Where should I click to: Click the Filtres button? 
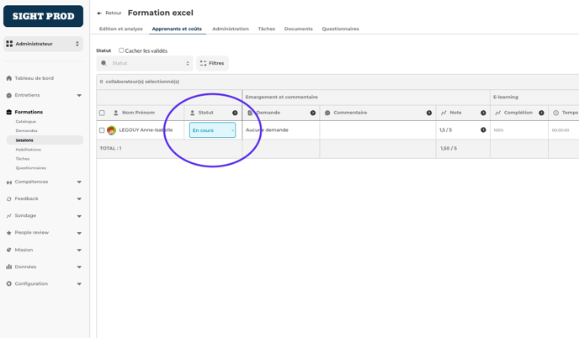[x=212, y=63]
